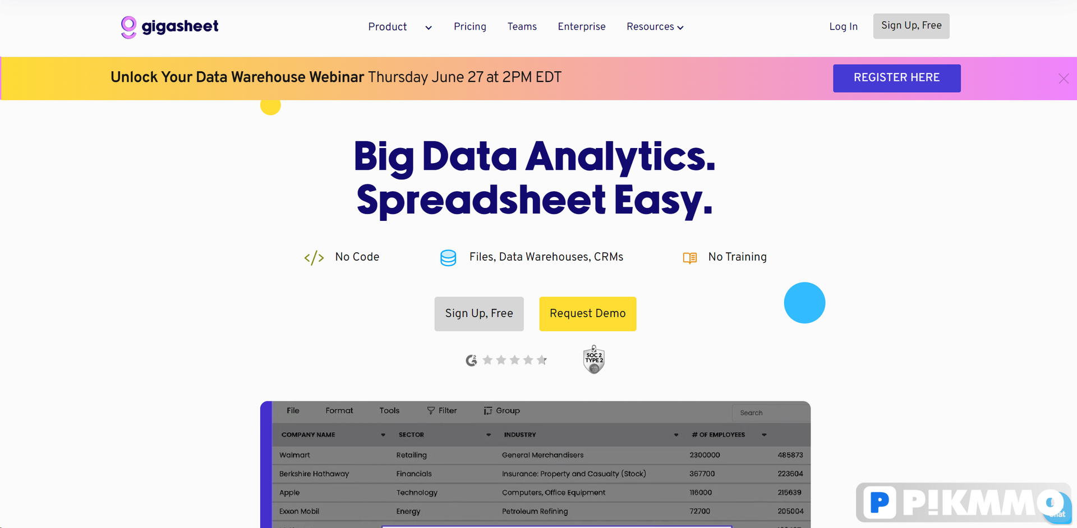Open the Format menu in the sheet preview

point(339,411)
